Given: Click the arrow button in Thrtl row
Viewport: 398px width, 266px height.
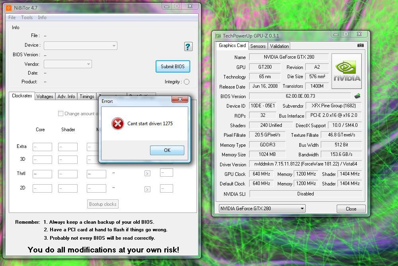Looking at the screenshot, I should tap(147, 173).
